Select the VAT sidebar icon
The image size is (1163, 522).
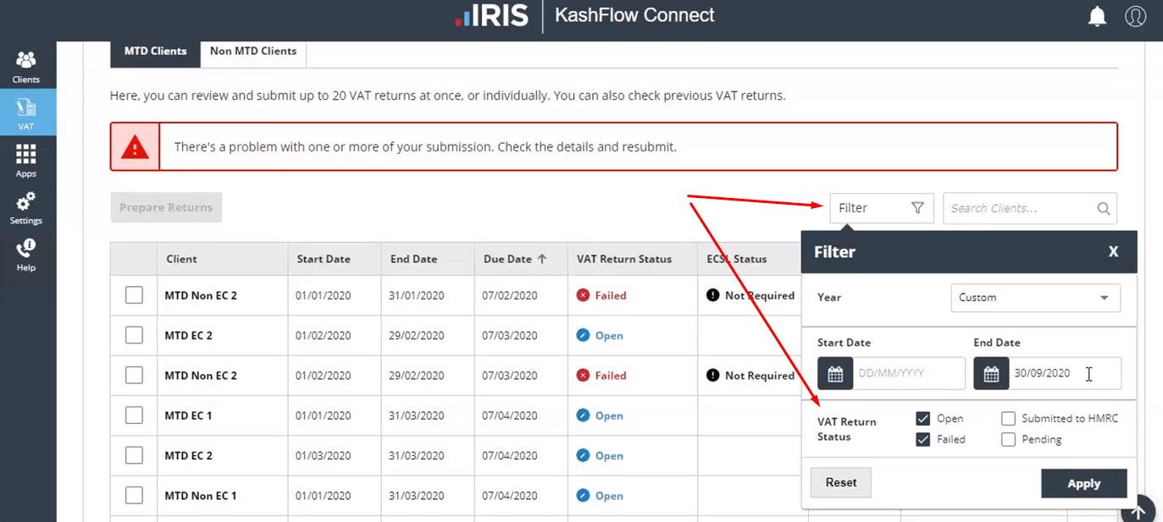coord(26,113)
